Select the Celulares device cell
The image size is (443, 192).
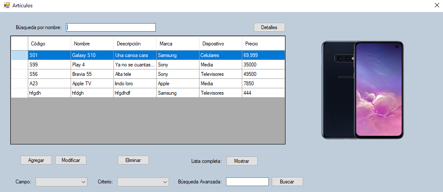click(221, 55)
